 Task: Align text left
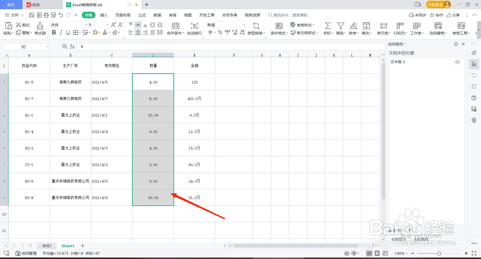(131, 32)
